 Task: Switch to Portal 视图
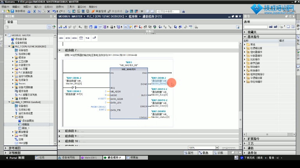point(15,158)
